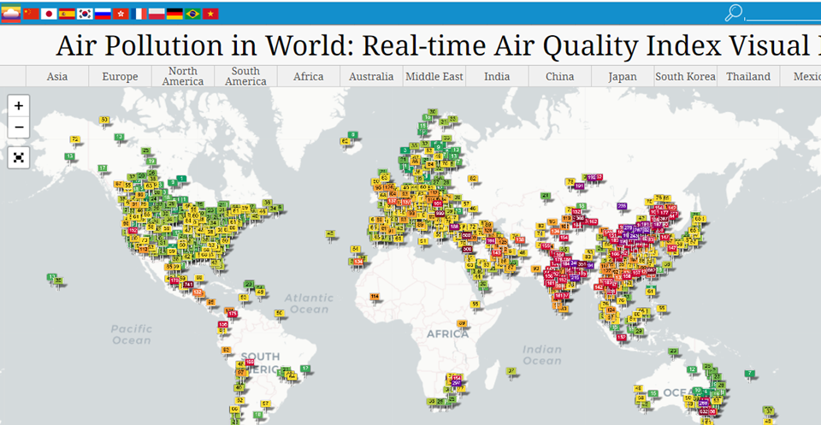Choose the Spain flag language icon

[x=68, y=14]
